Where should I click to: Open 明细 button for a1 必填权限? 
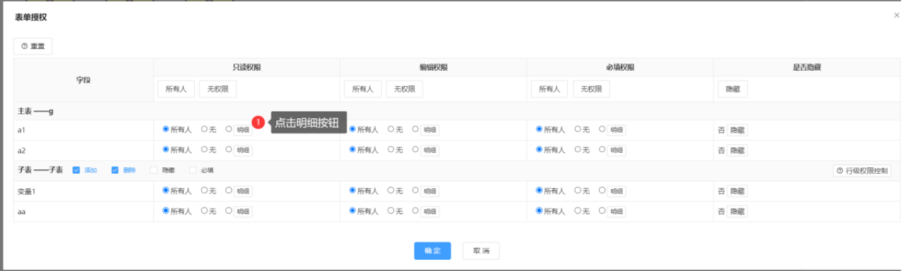pyautogui.click(x=617, y=130)
